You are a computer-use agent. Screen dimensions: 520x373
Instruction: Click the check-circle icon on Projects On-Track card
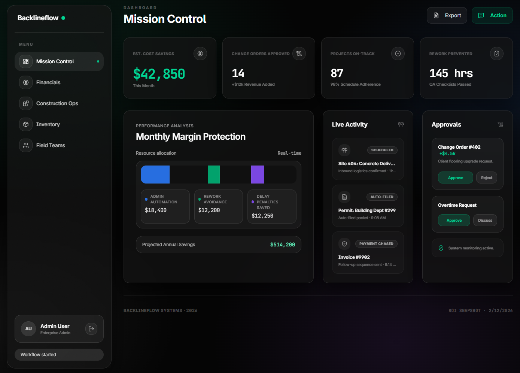398,54
